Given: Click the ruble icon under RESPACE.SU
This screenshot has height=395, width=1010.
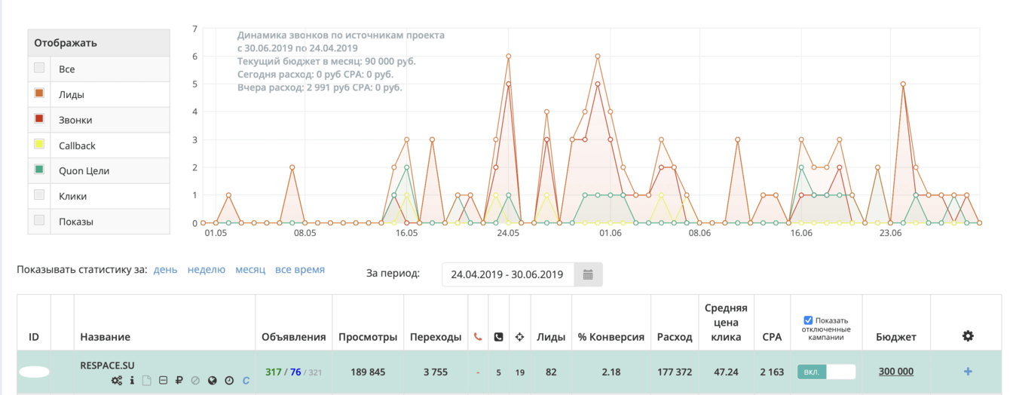Looking at the screenshot, I should pos(179,381).
